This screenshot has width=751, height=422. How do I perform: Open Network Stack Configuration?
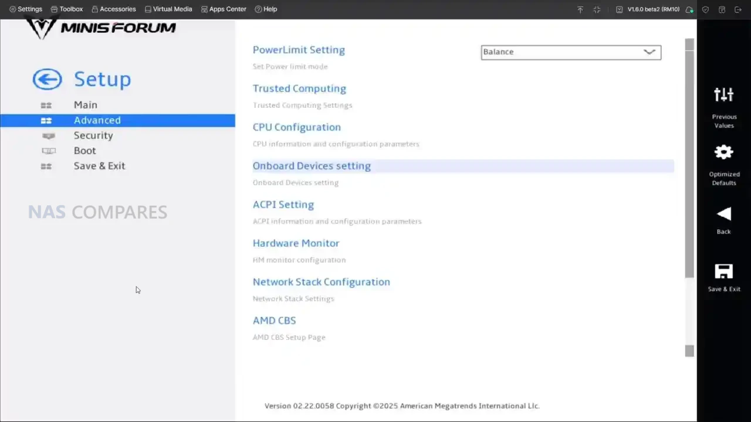321,282
